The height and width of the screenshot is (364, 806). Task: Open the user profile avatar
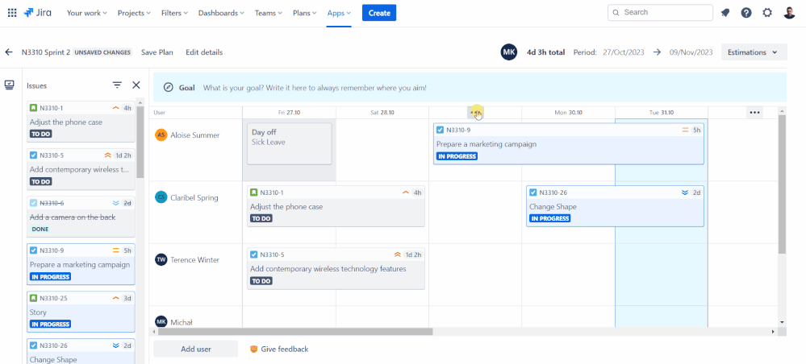tap(790, 13)
